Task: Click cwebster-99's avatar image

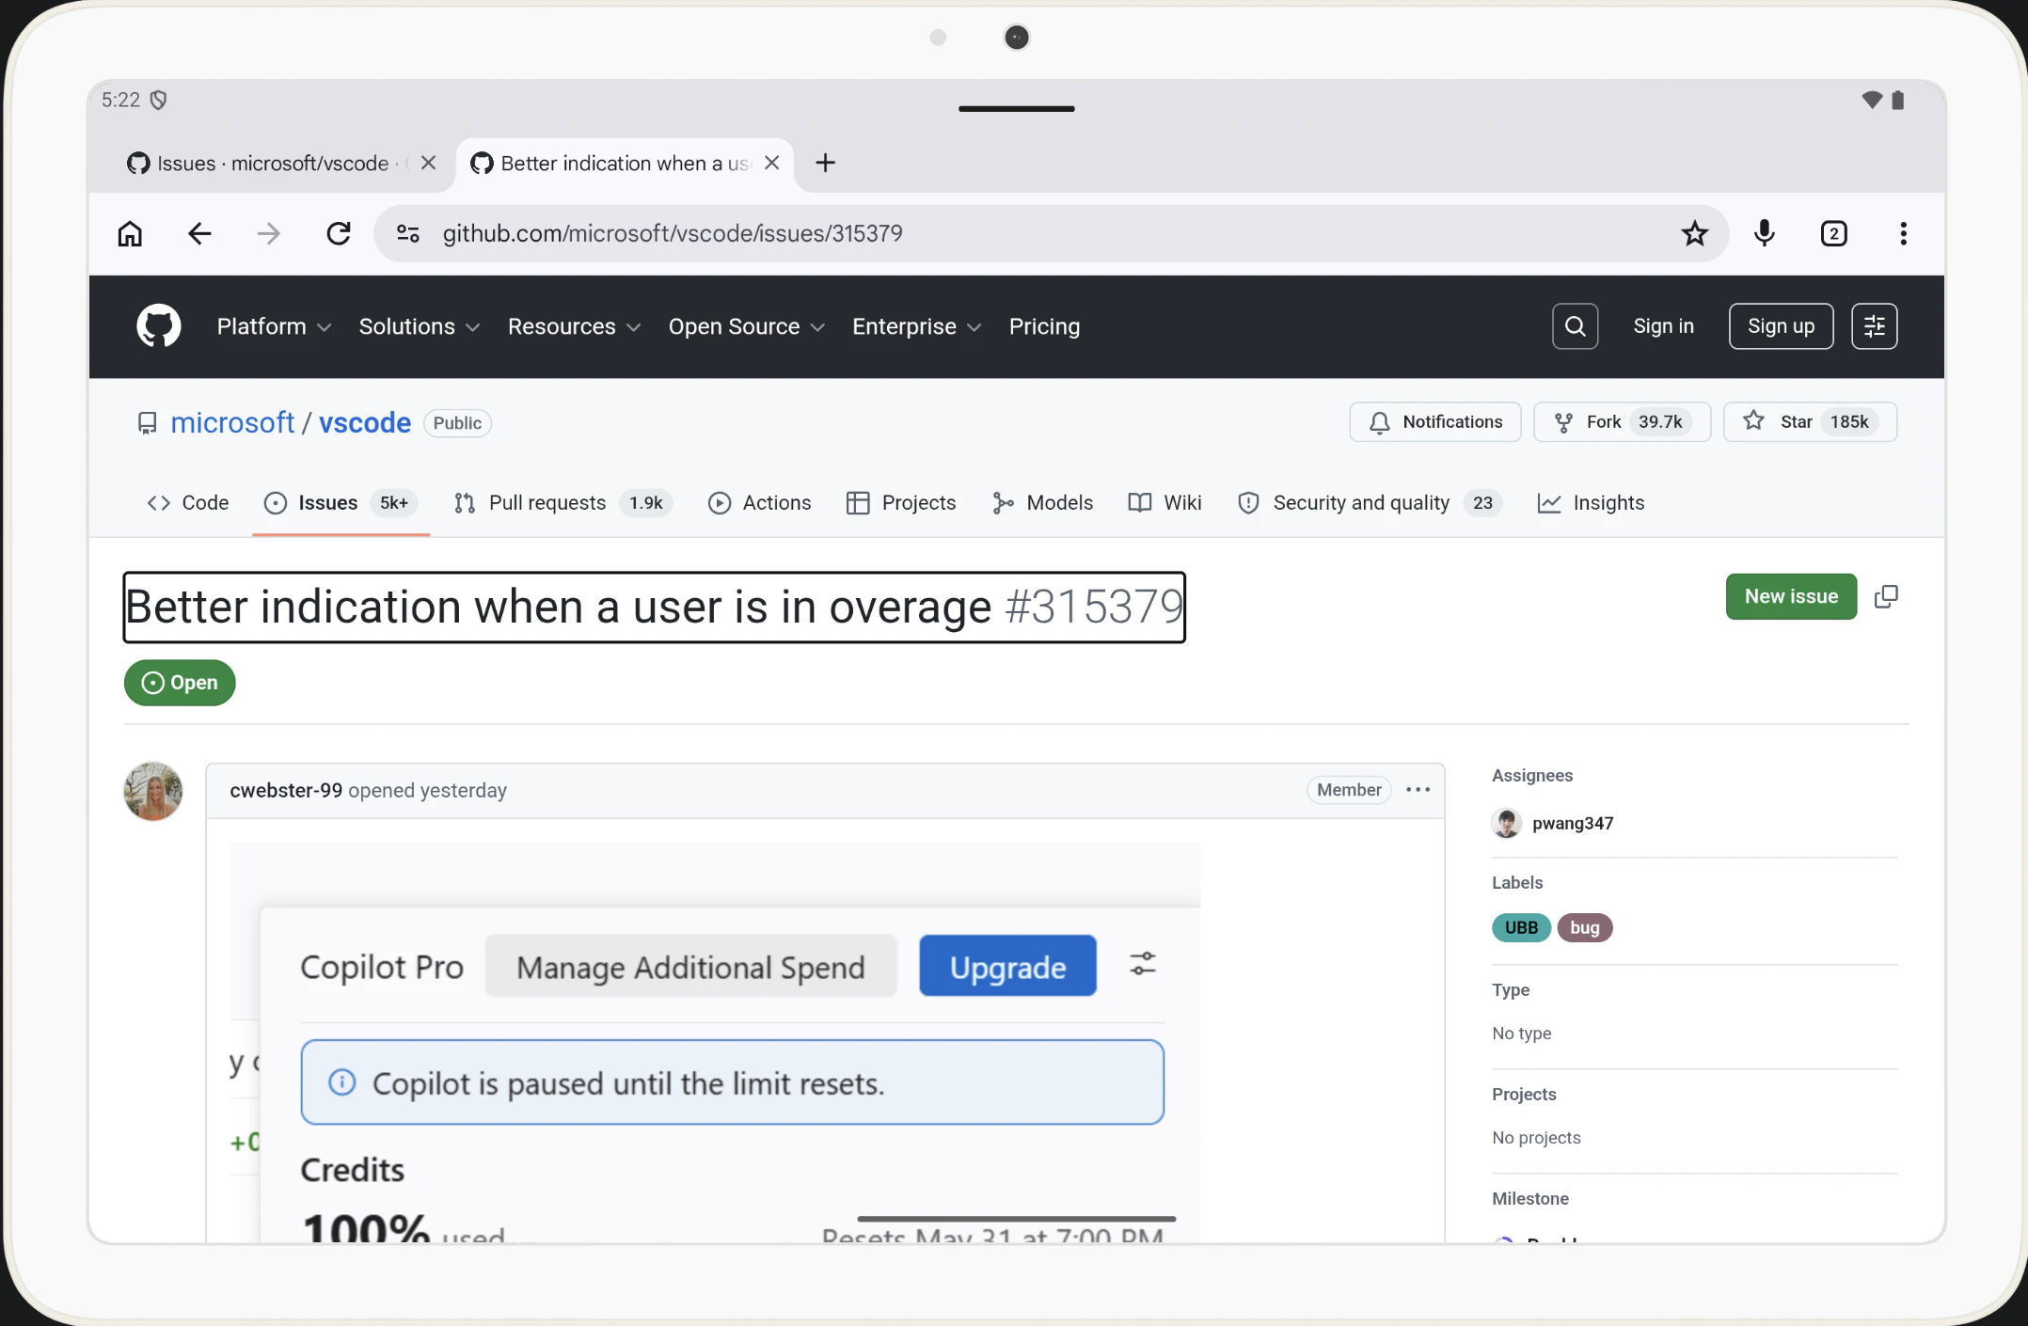Action: coord(153,791)
